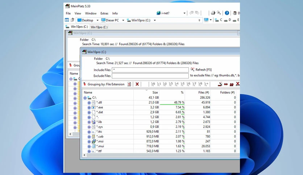Click left scroll arrow in background window
Image resolution: width=303 pixels, height=175 pixels.
(x=70, y=134)
